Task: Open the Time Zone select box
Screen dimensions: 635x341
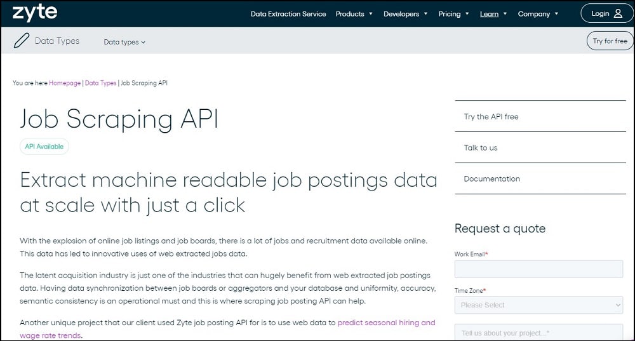Action: coord(538,305)
